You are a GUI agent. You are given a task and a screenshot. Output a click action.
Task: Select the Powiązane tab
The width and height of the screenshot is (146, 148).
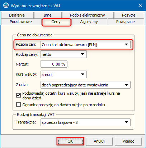(126, 22)
